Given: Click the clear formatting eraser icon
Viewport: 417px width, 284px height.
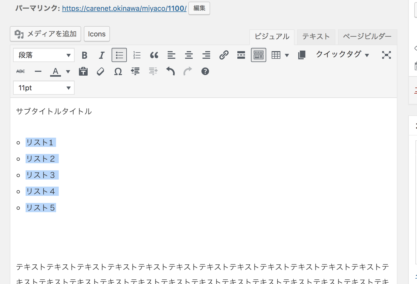Looking at the screenshot, I should coord(100,72).
